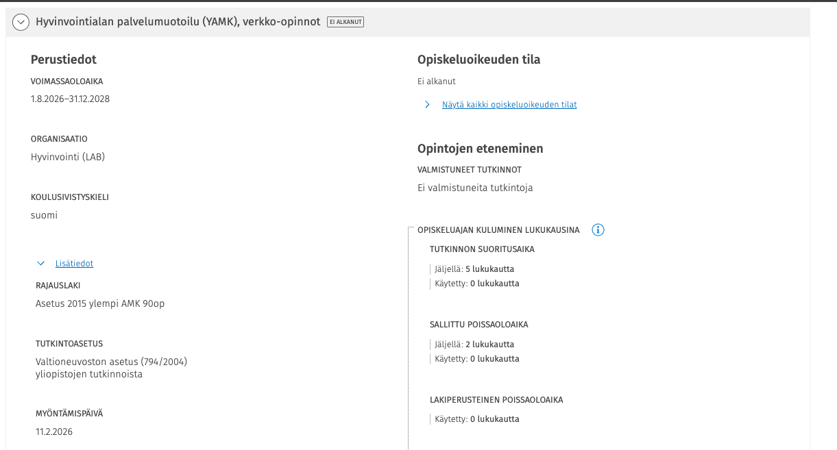Open Näytä kaikki opiskeluoikeuden tilat link
The image size is (837, 450).
pyautogui.click(x=509, y=105)
